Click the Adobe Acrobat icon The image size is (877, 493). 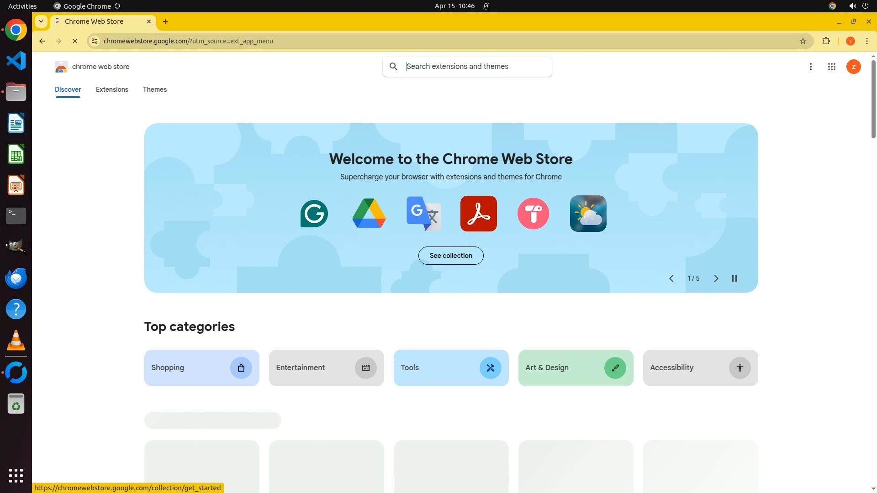click(x=478, y=214)
